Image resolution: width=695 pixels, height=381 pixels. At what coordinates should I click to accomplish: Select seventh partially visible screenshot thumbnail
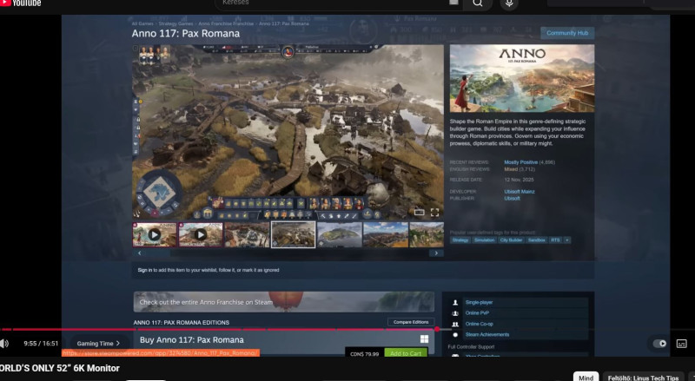(427, 234)
